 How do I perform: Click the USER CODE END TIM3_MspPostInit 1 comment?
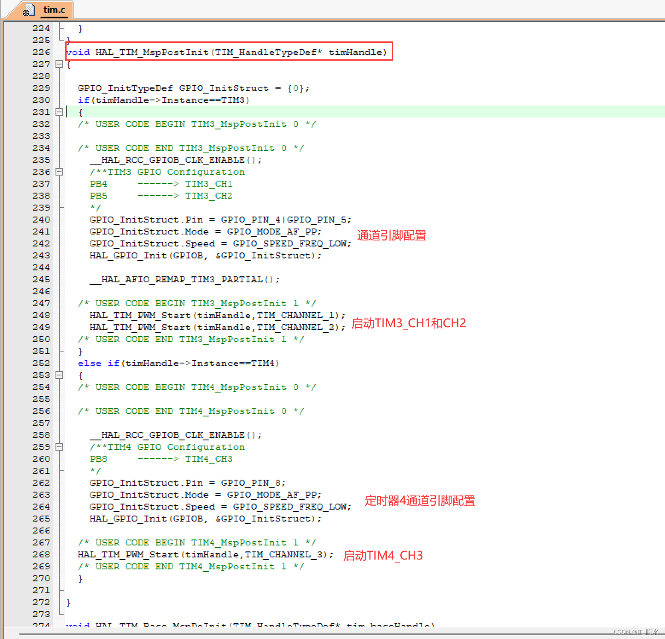coord(191,339)
